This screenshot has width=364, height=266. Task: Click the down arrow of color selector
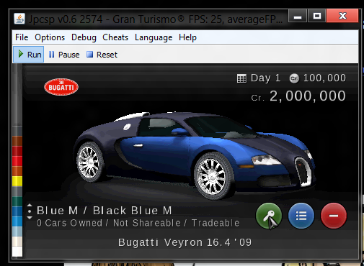click(30, 218)
